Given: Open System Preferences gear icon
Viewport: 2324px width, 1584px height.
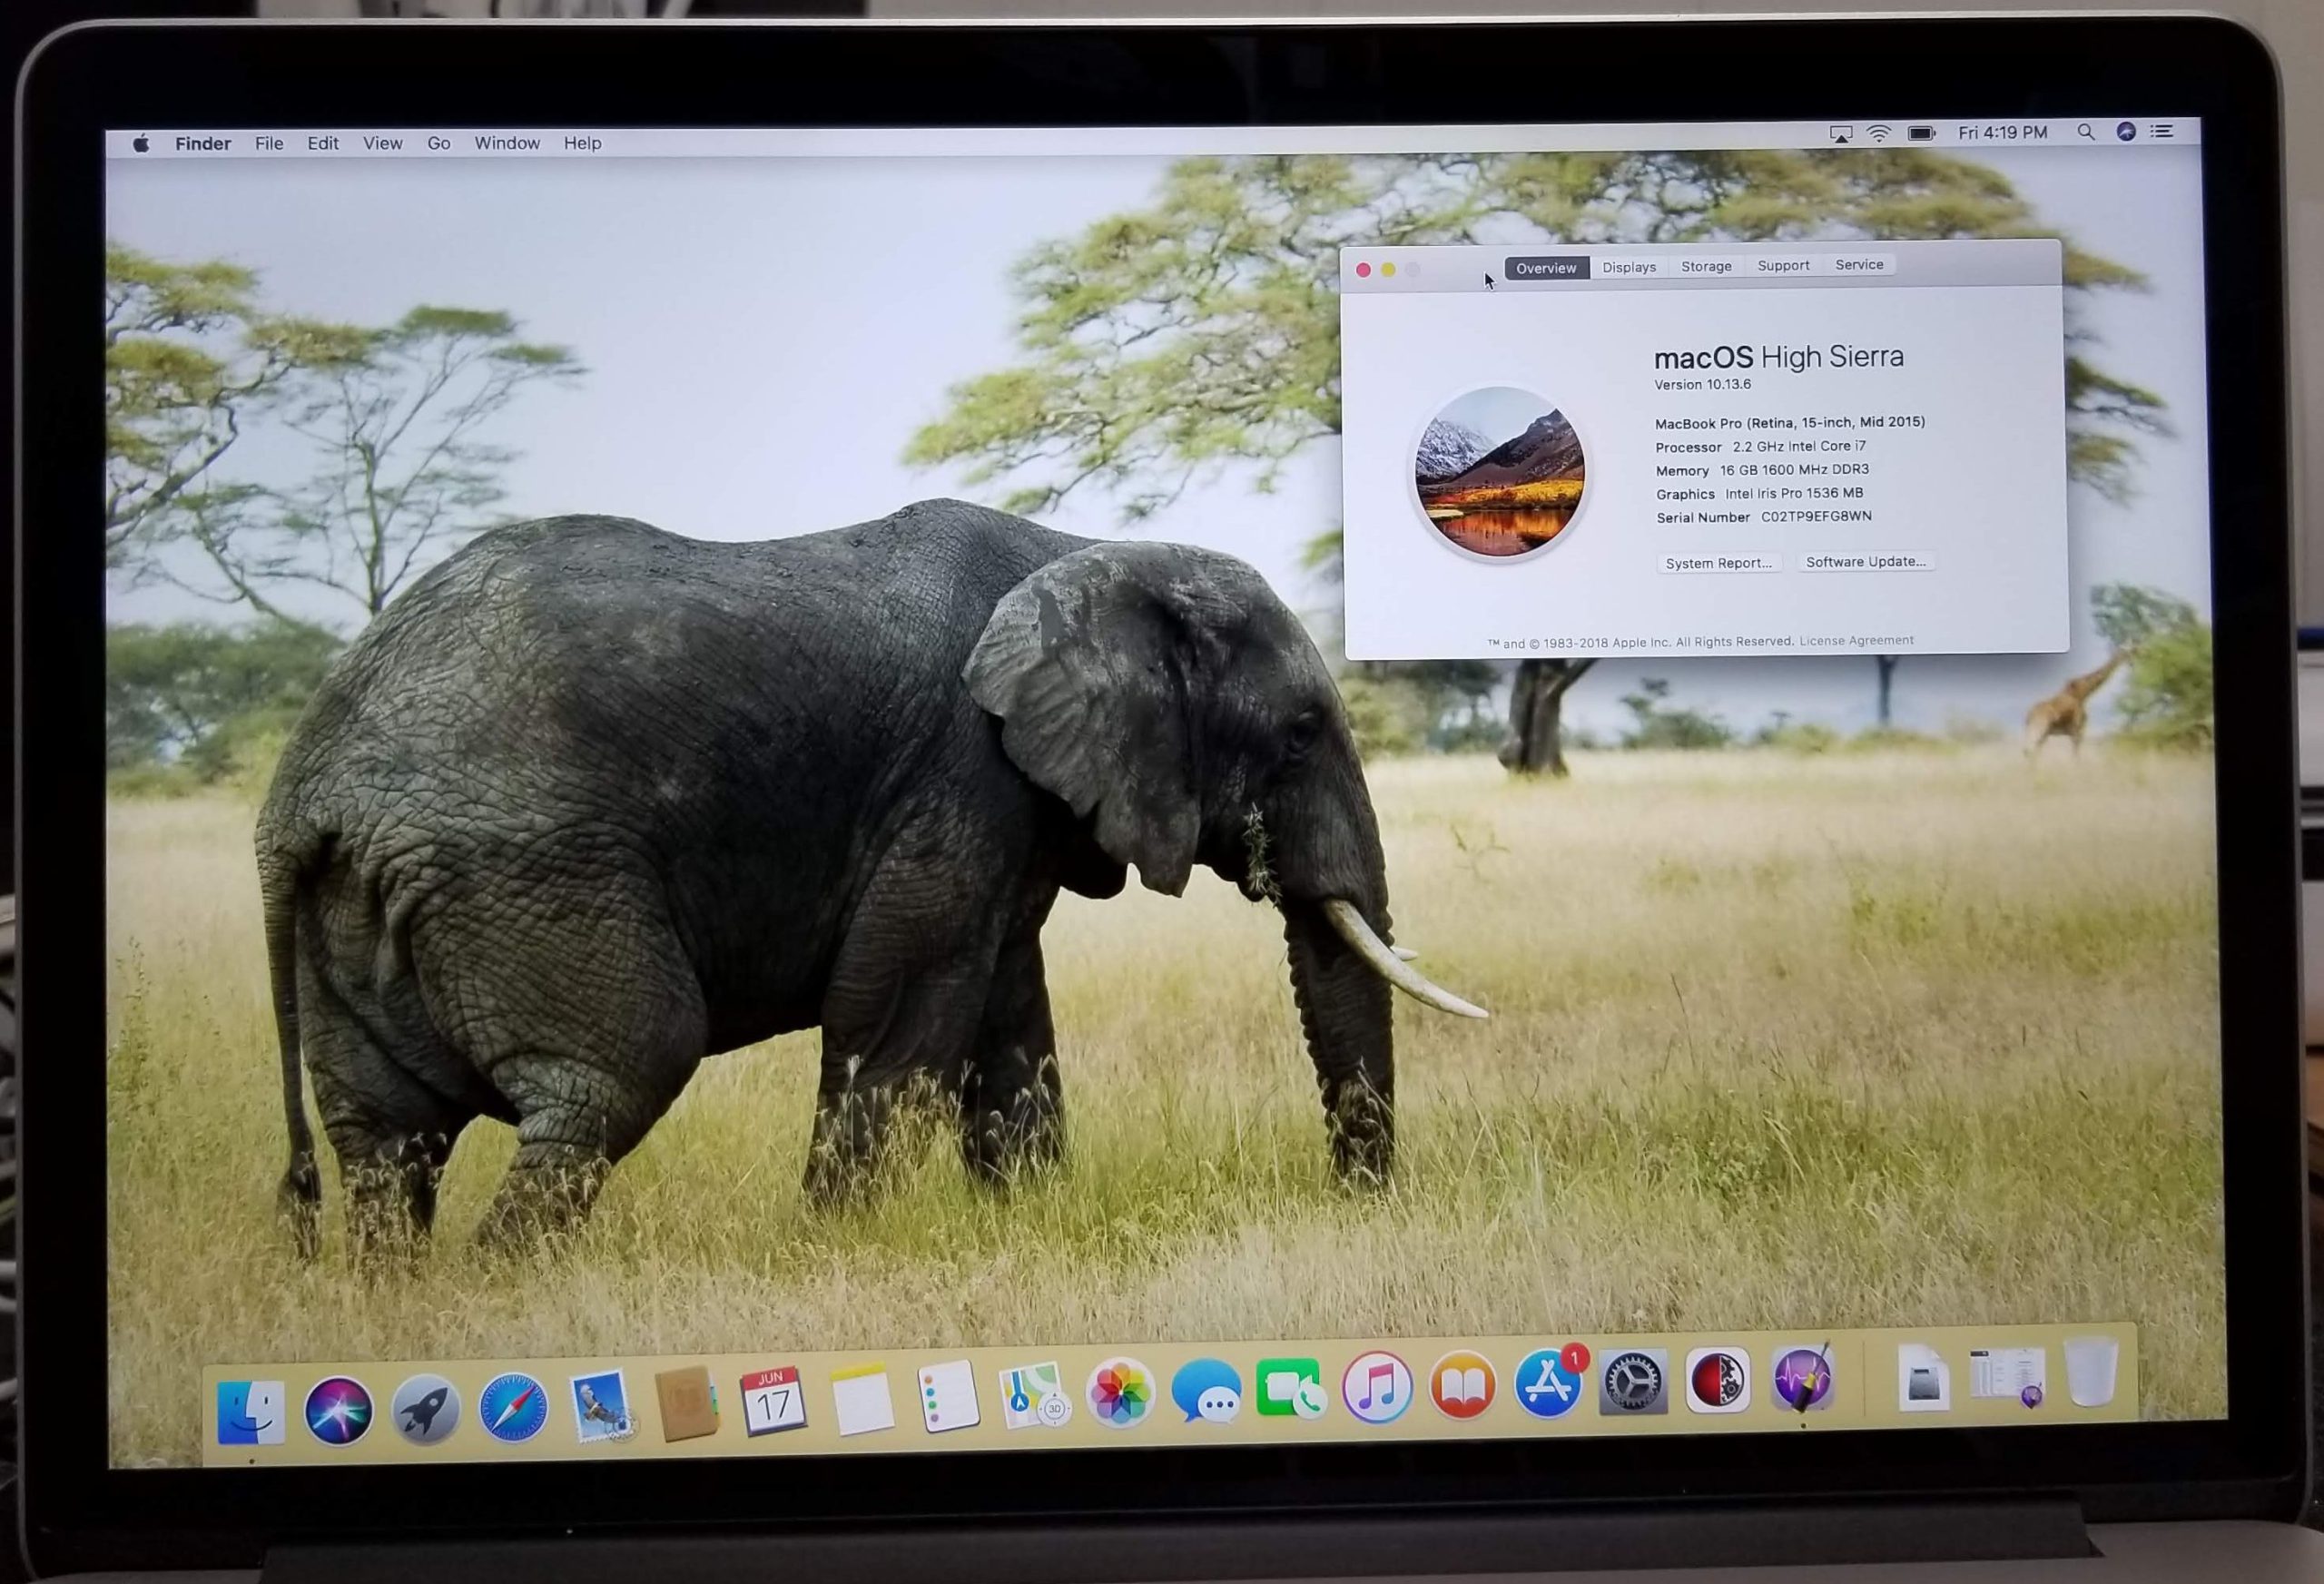Looking at the screenshot, I should (x=1633, y=1383).
